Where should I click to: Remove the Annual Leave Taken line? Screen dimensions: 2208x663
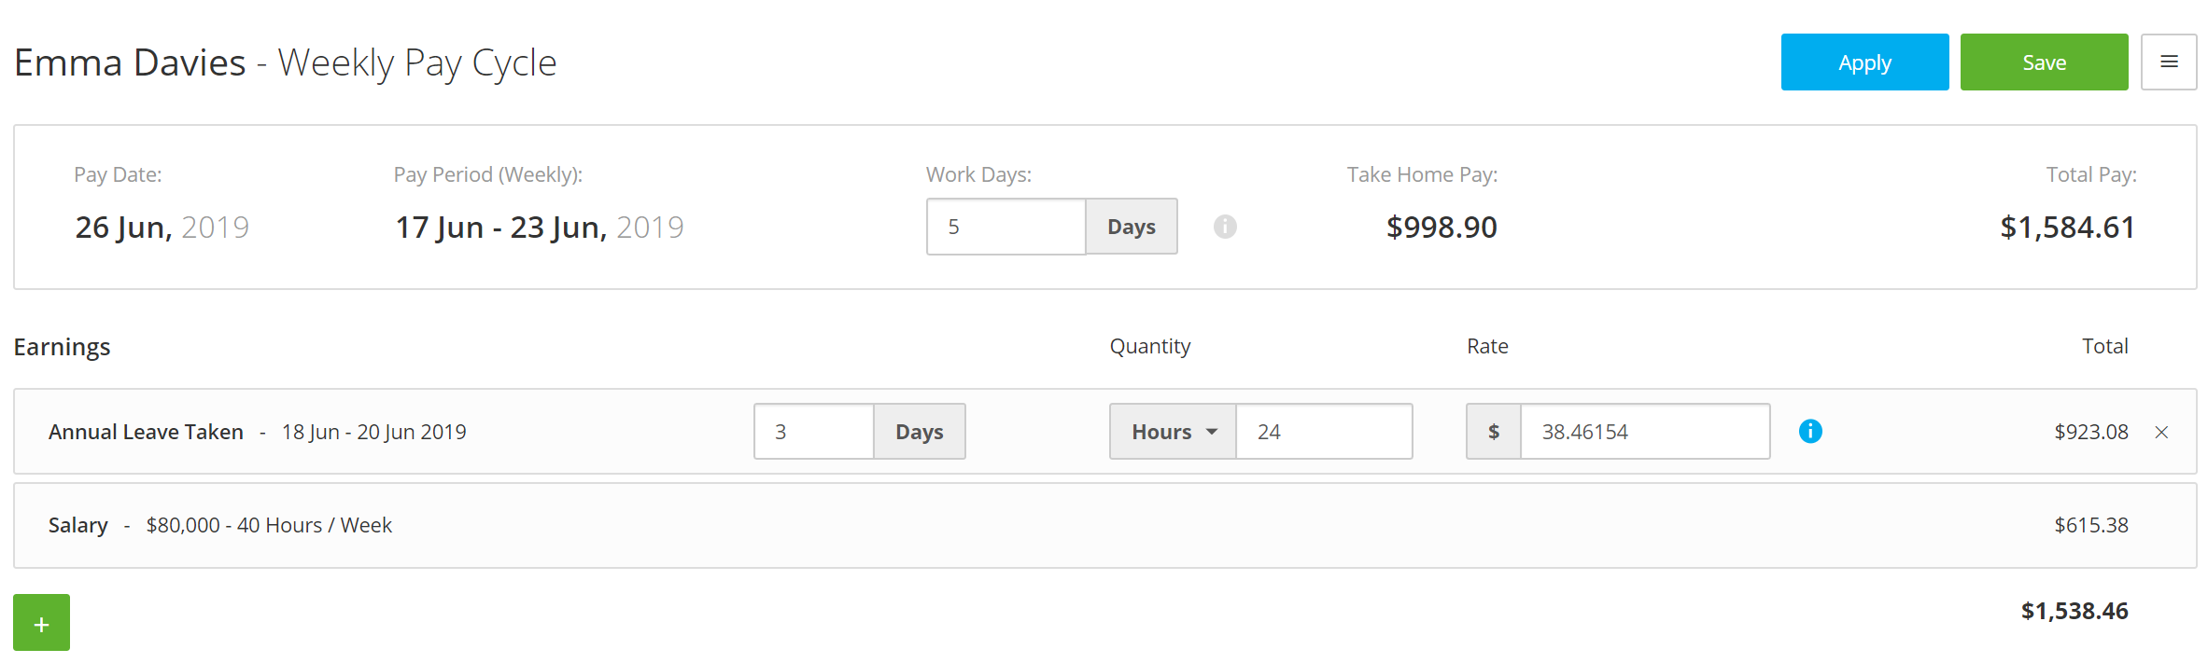[x=2161, y=432]
